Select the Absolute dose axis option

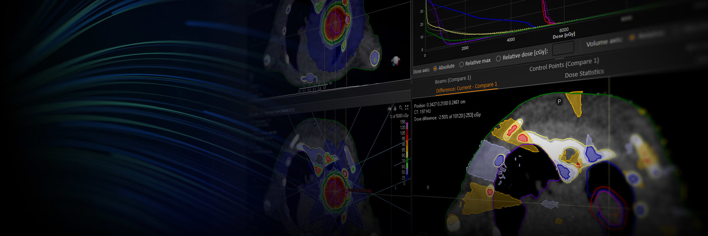coord(435,69)
